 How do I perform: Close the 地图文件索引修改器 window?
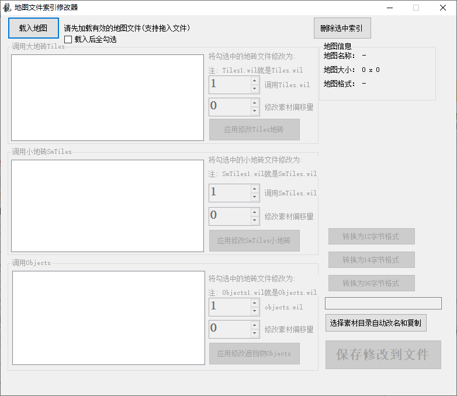pyautogui.click(x=443, y=8)
